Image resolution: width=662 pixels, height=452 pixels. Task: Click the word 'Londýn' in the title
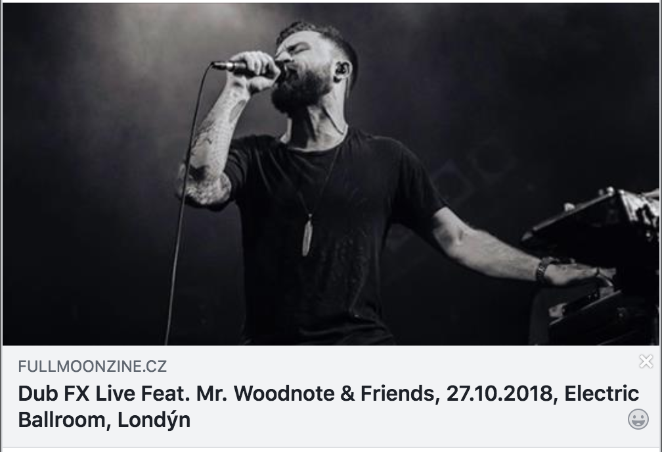pyautogui.click(x=154, y=420)
